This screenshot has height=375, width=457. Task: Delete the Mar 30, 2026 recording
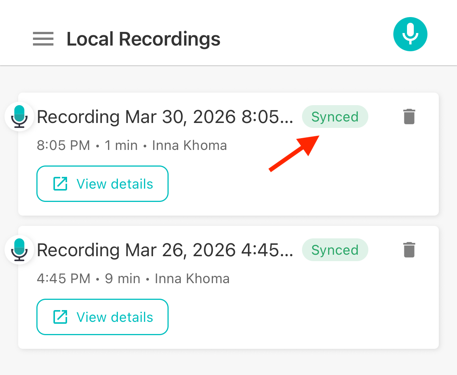point(409,117)
